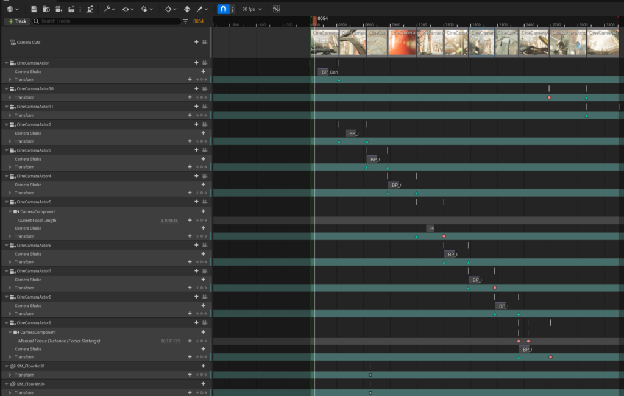Select red keyframe on CineCameraActor10 Transform
Screen dimensions: 624x396
(x=549, y=97)
